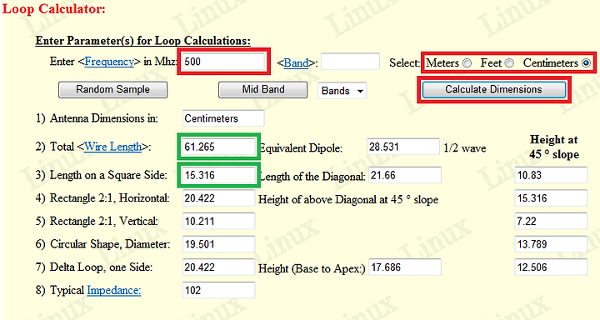Click the Loop Calculator heading text
The image size is (600, 320).
[54, 8]
